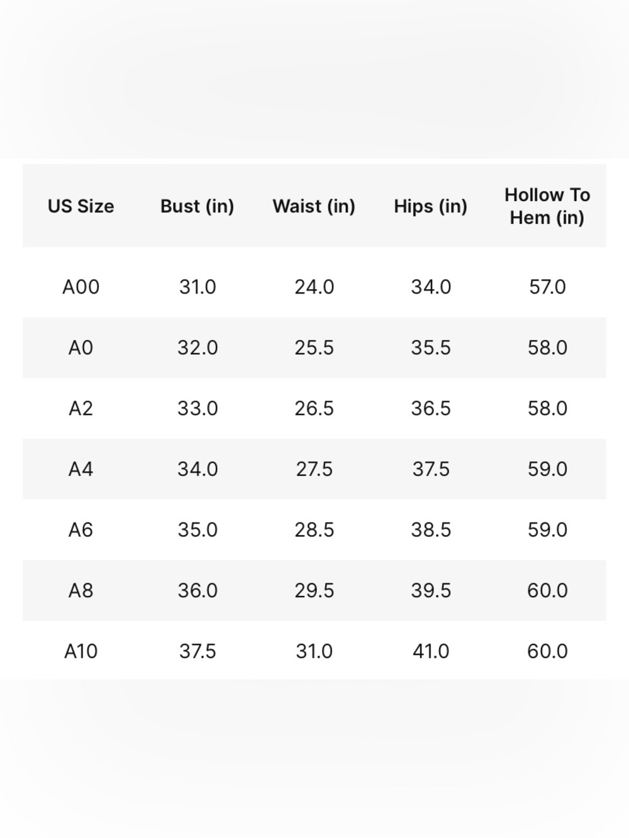The image size is (629, 838).
Task: Select waist value 25.5 in A0 row
Action: tap(314, 348)
